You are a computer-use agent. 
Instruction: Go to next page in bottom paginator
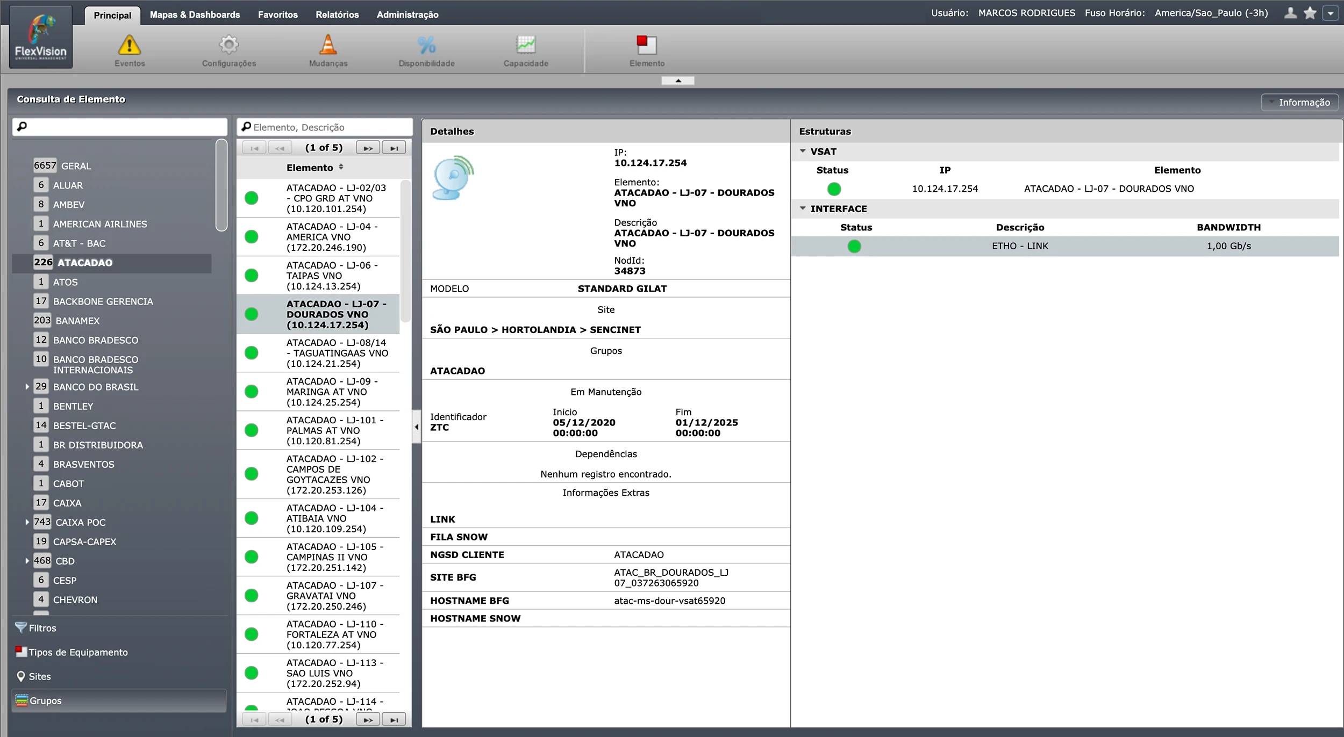[x=368, y=719]
